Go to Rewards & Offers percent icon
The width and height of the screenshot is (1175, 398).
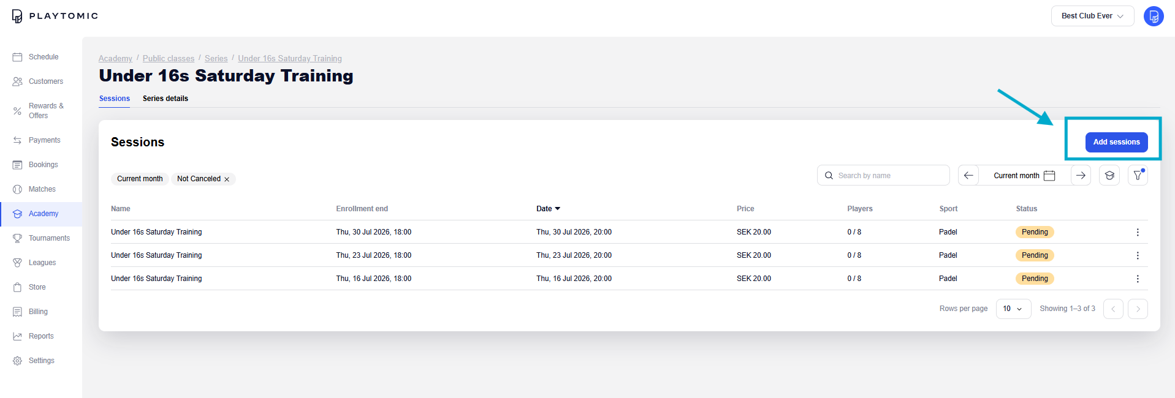point(17,111)
